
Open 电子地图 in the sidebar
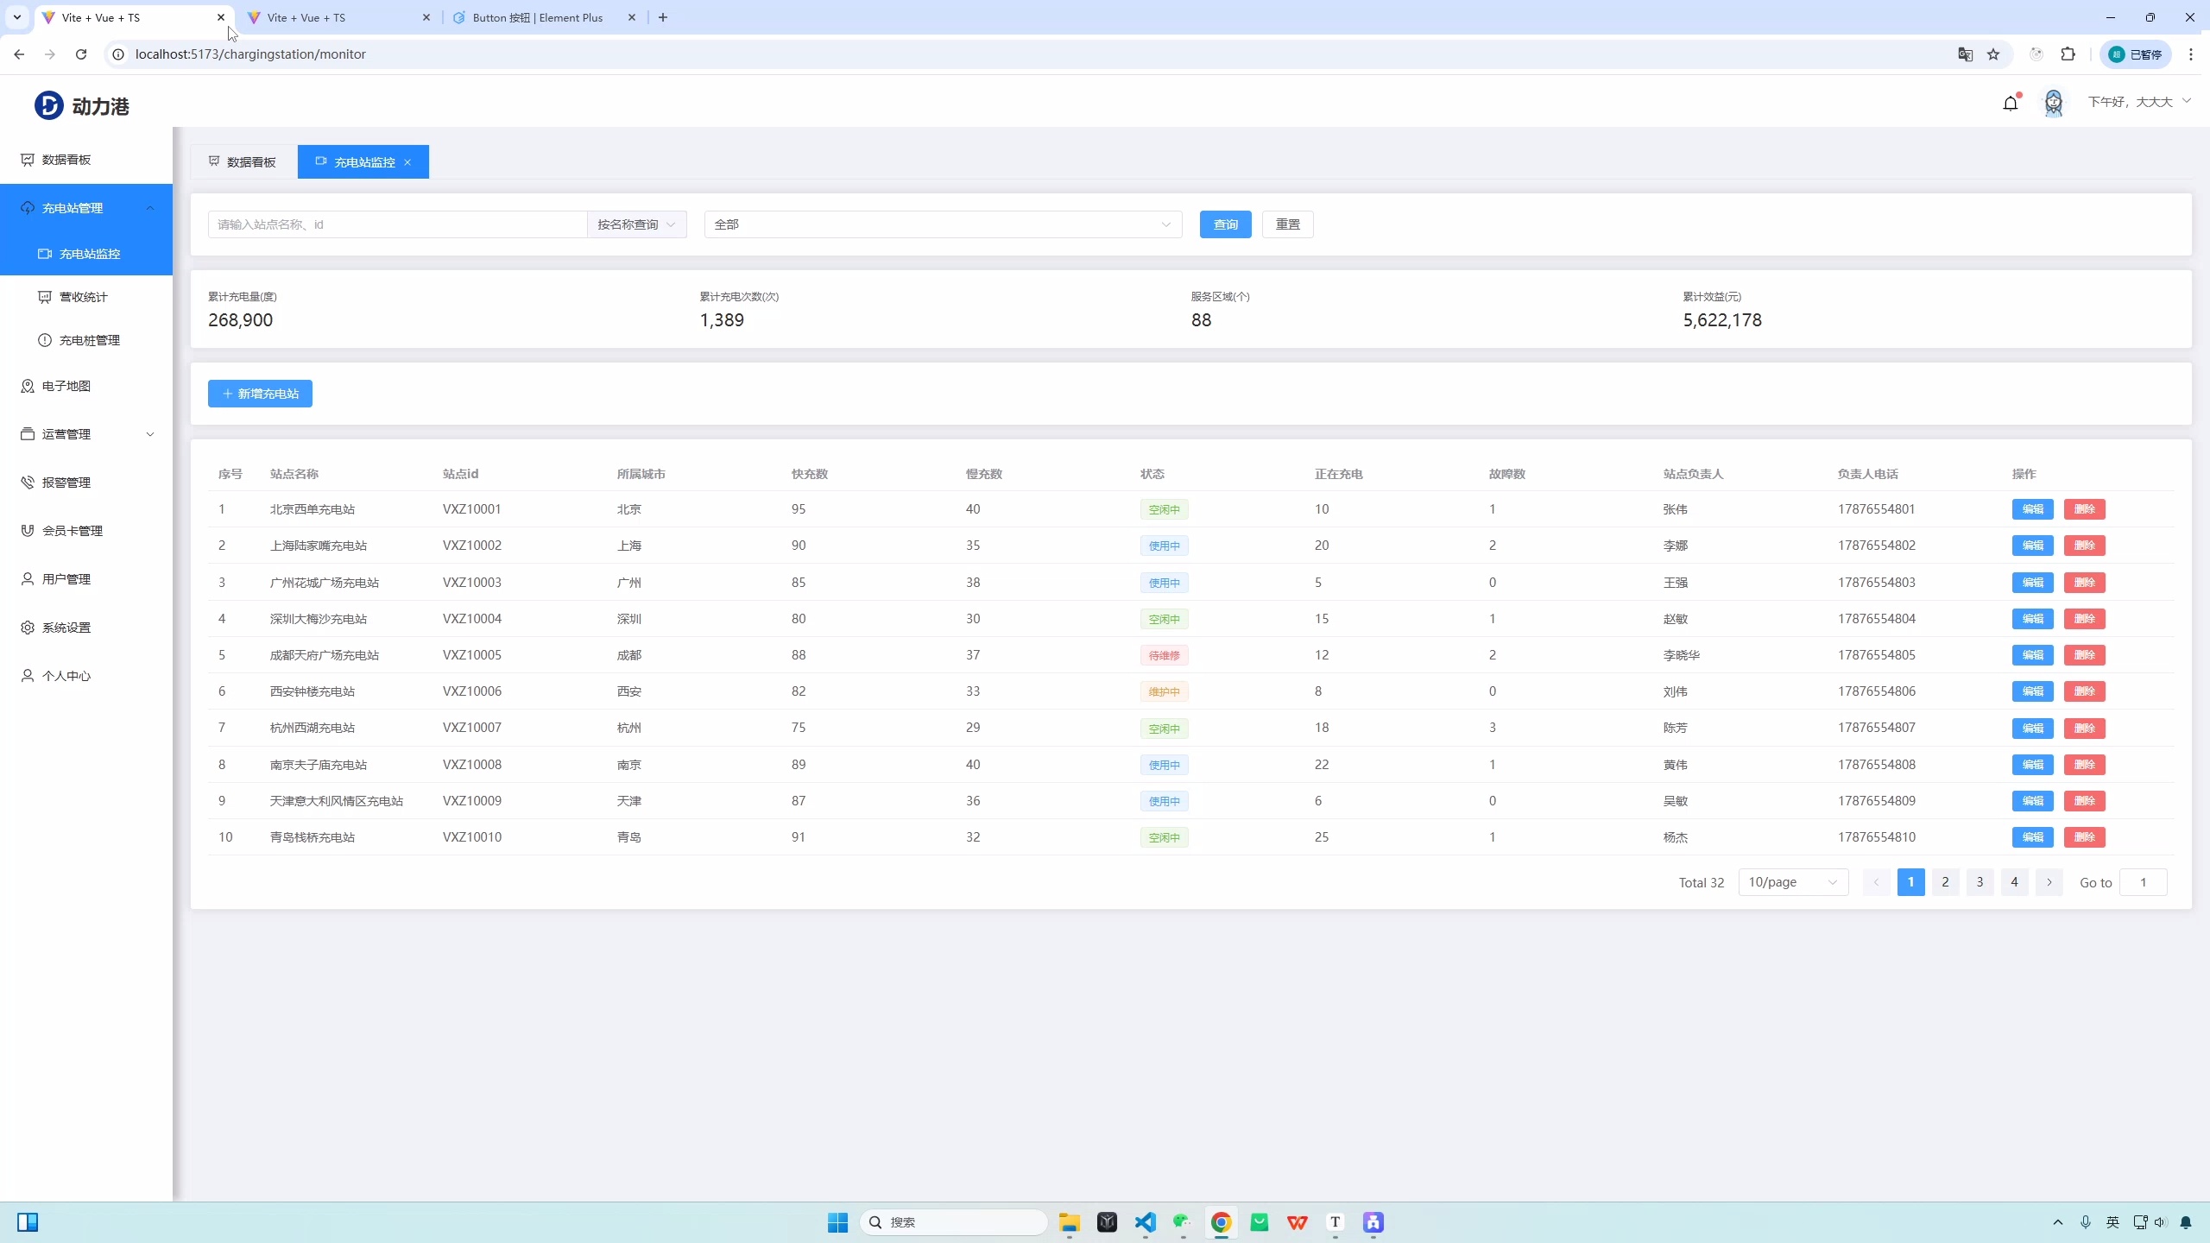[66, 386]
